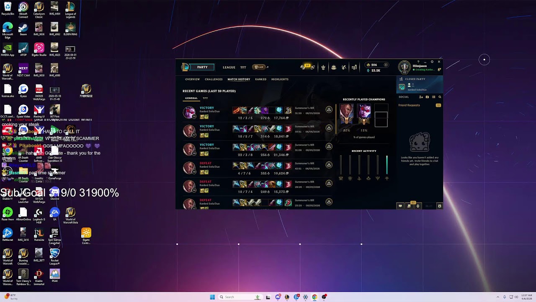
Task: Open the voice microphone in the social footer
Action: [x=418, y=206]
